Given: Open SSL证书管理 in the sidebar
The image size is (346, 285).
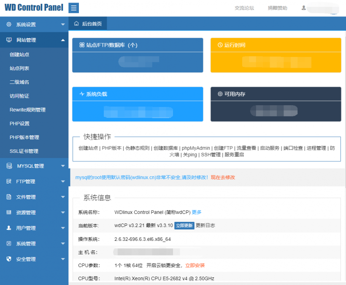Looking at the screenshot, I should [24, 151].
